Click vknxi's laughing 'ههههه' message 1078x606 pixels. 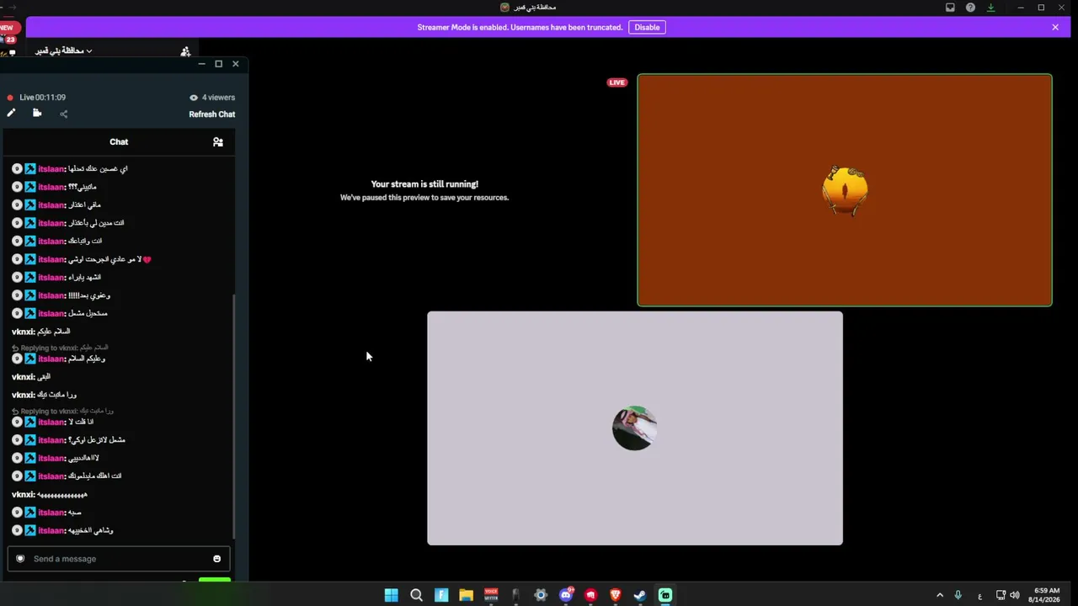coord(50,495)
